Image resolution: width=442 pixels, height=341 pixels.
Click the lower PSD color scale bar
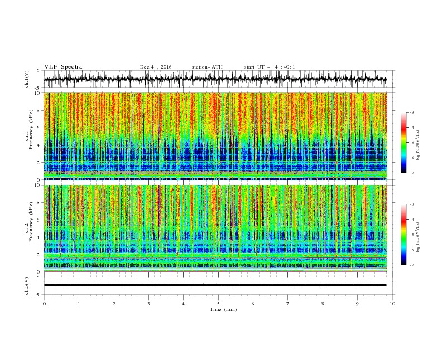click(x=403, y=235)
